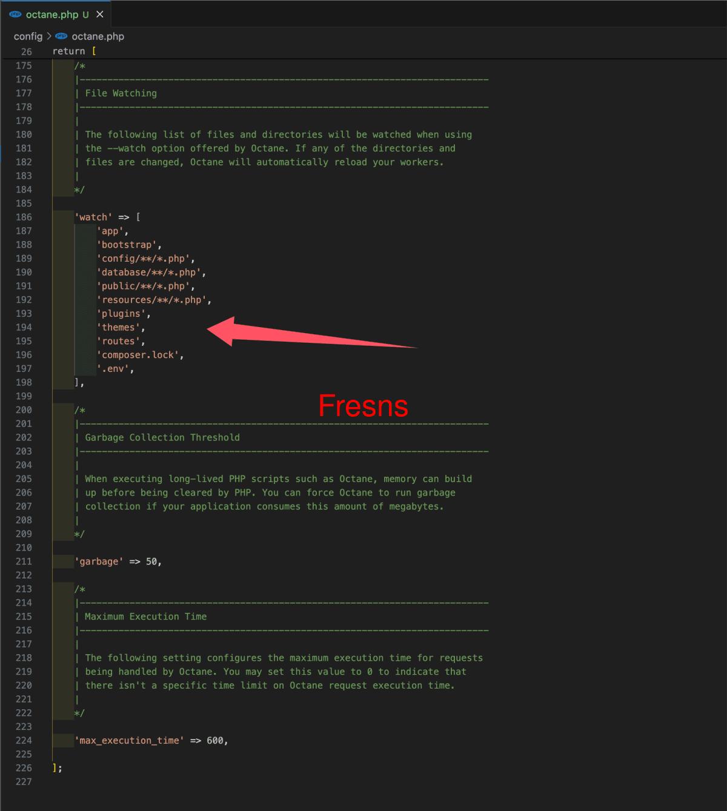Click the 'composer.lock' entry in the watch list
Image resolution: width=727 pixels, height=811 pixels.
pos(139,355)
